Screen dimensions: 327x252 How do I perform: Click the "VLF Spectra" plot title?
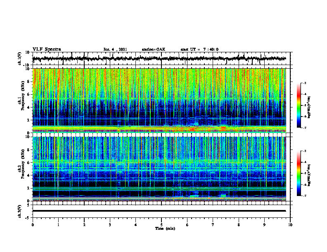click(47, 49)
